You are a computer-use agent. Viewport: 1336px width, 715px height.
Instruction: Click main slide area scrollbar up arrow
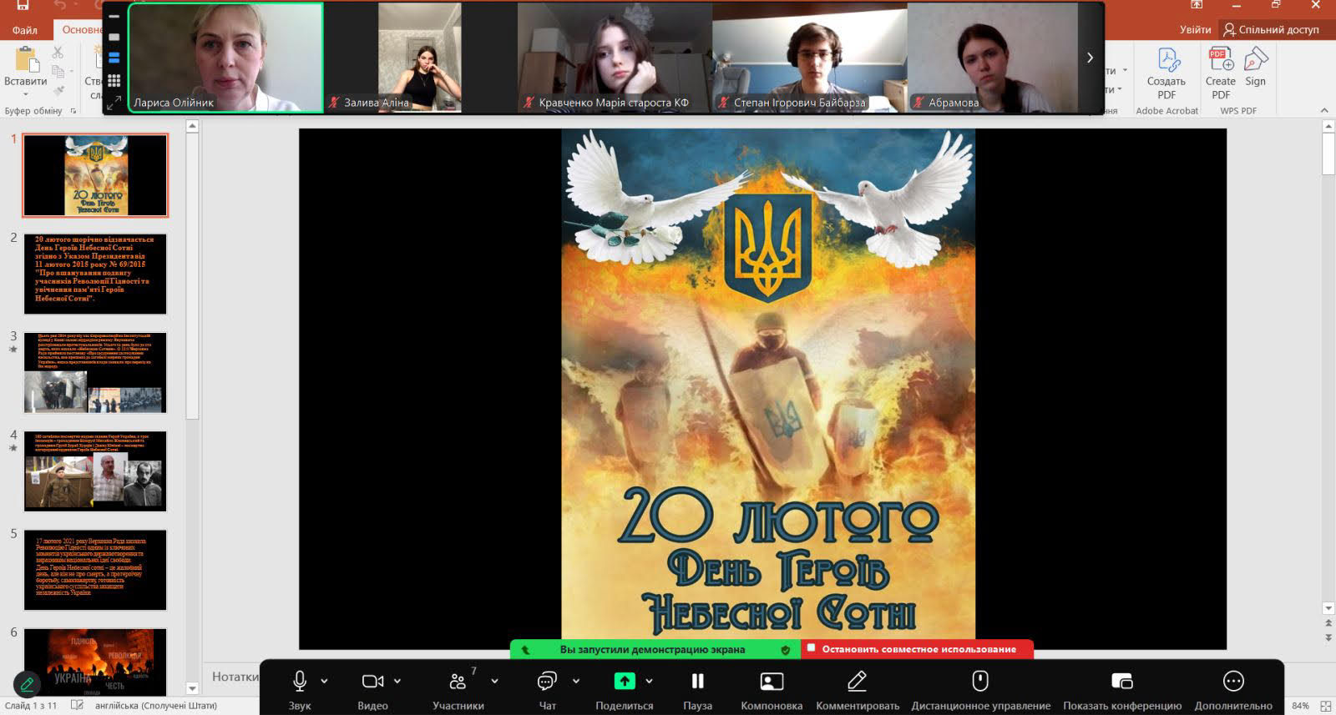(x=1328, y=126)
